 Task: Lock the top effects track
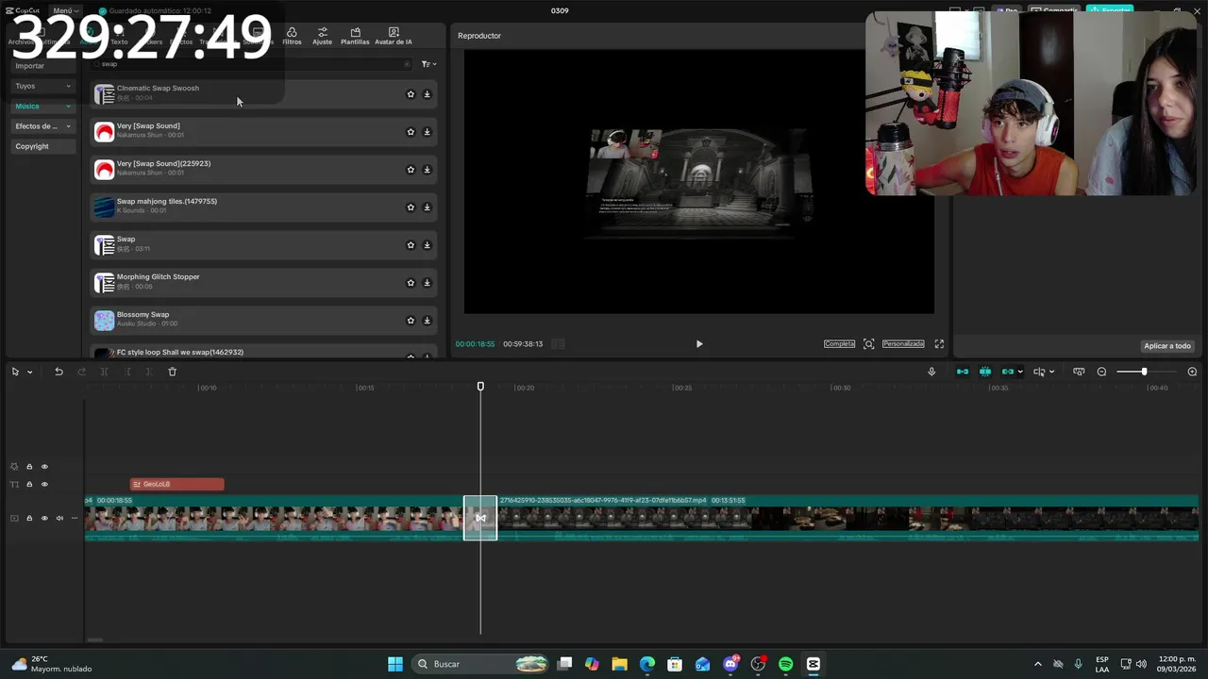pos(29,467)
